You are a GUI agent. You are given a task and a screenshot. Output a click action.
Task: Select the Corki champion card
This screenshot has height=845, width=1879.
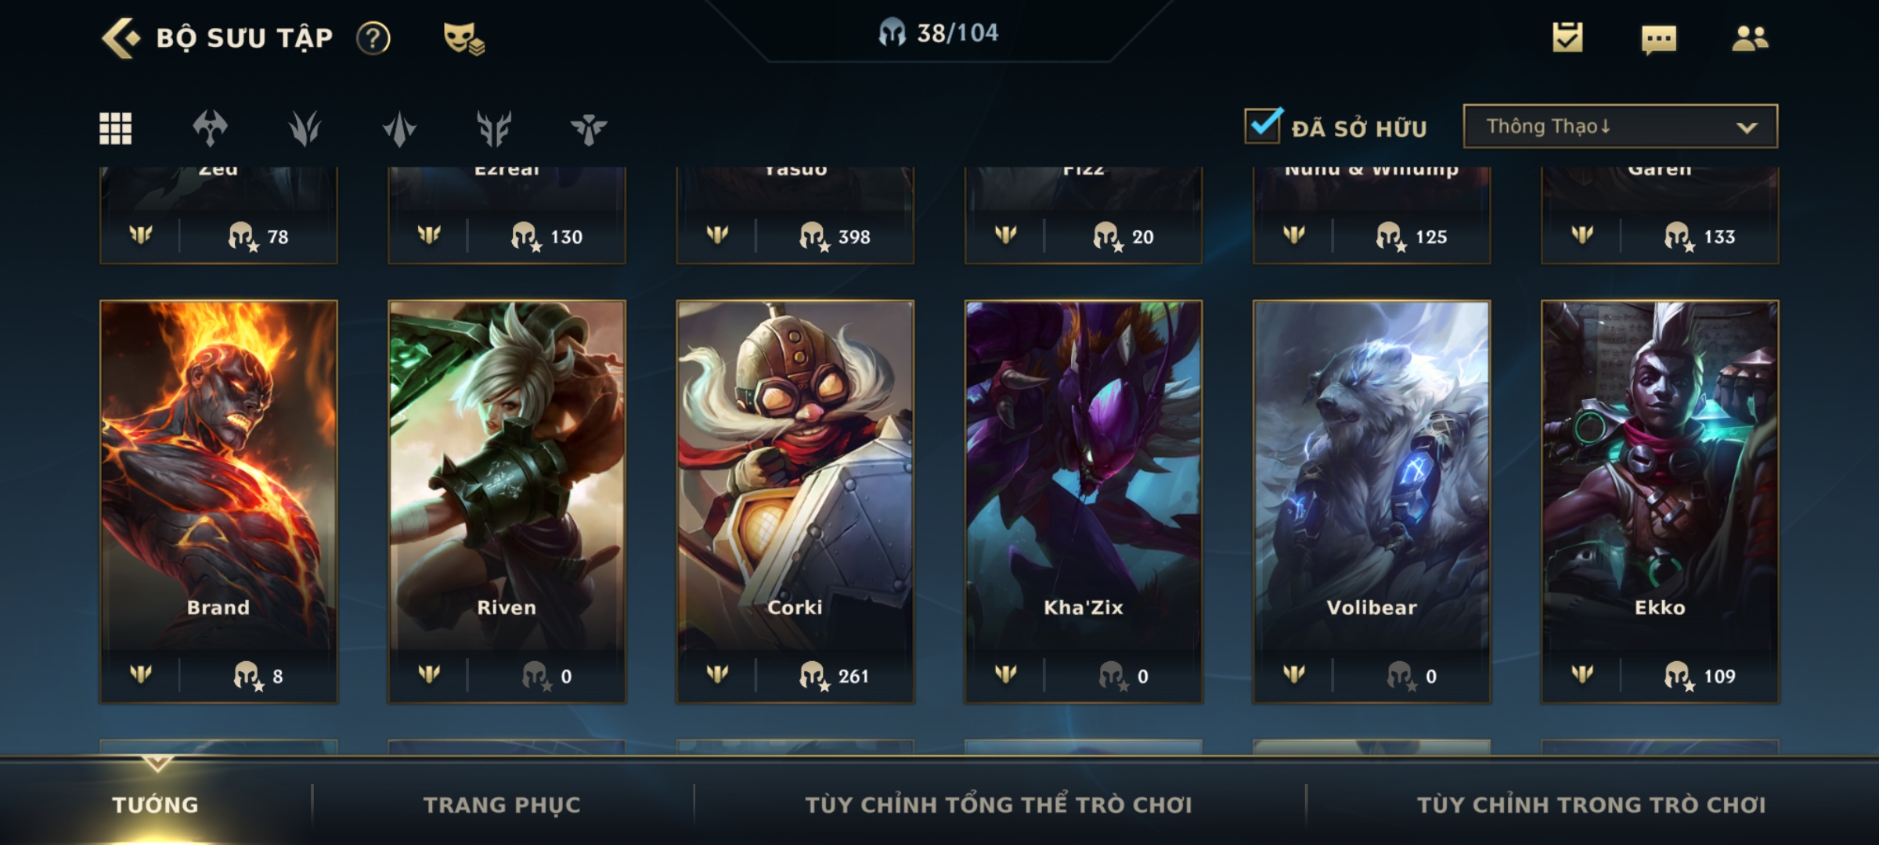coord(795,502)
